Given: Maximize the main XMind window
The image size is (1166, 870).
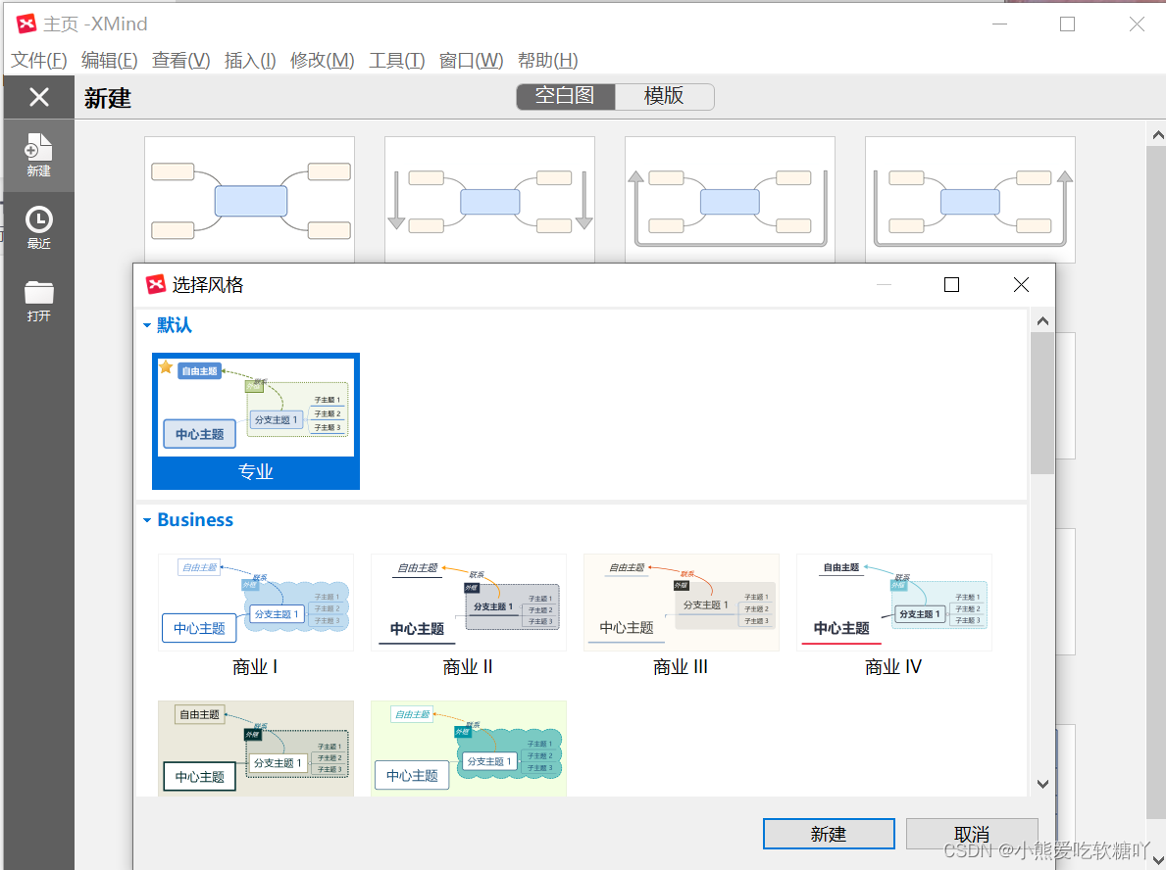Looking at the screenshot, I should point(1067,24).
